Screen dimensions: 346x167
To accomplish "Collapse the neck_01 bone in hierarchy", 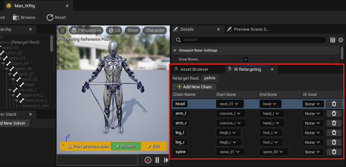I will 10,74.
